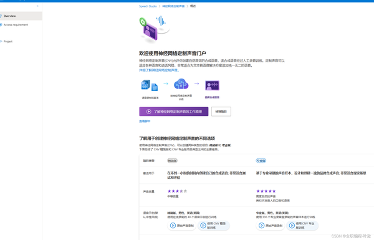Click the 高度自然的声音 quality label
374x240 pixels.
tap(266, 196)
